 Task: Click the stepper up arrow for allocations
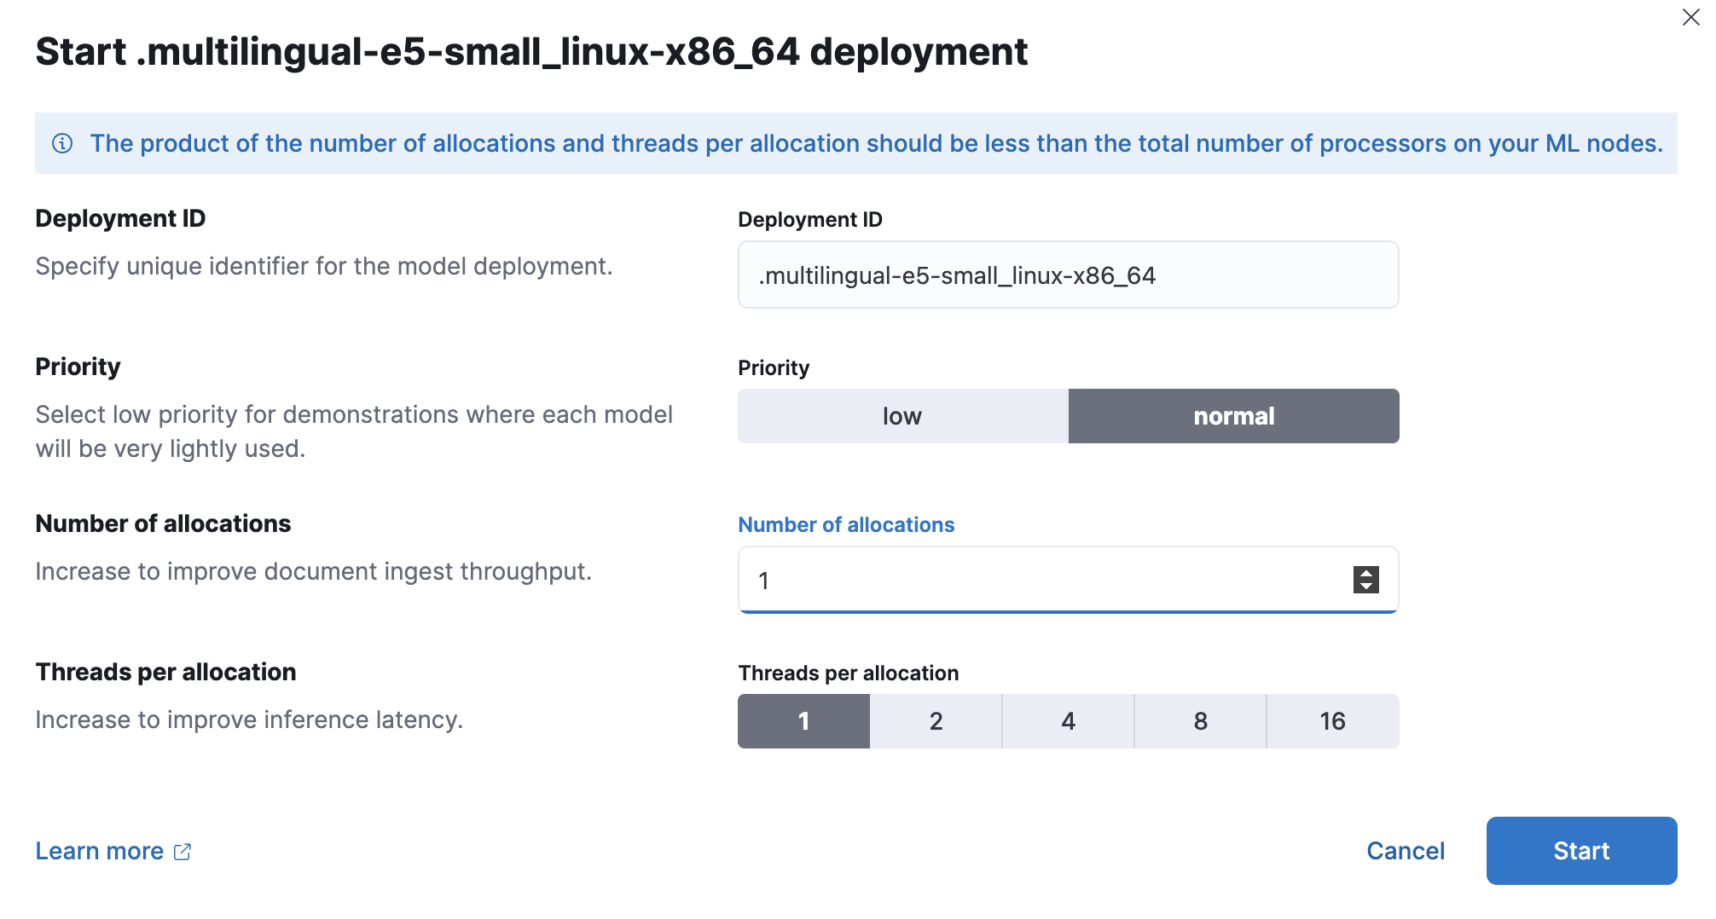pos(1365,572)
